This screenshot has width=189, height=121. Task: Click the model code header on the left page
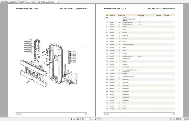click(x=74, y=9)
